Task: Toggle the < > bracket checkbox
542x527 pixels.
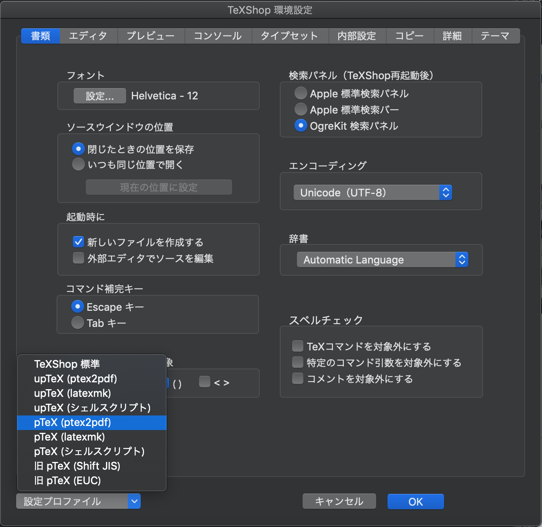Action: point(205,382)
